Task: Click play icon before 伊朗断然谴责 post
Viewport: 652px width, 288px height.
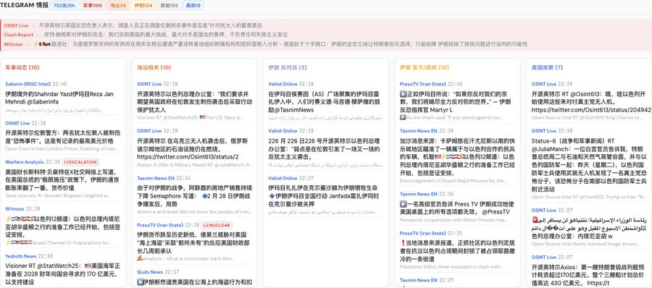Action: [x=140, y=282]
